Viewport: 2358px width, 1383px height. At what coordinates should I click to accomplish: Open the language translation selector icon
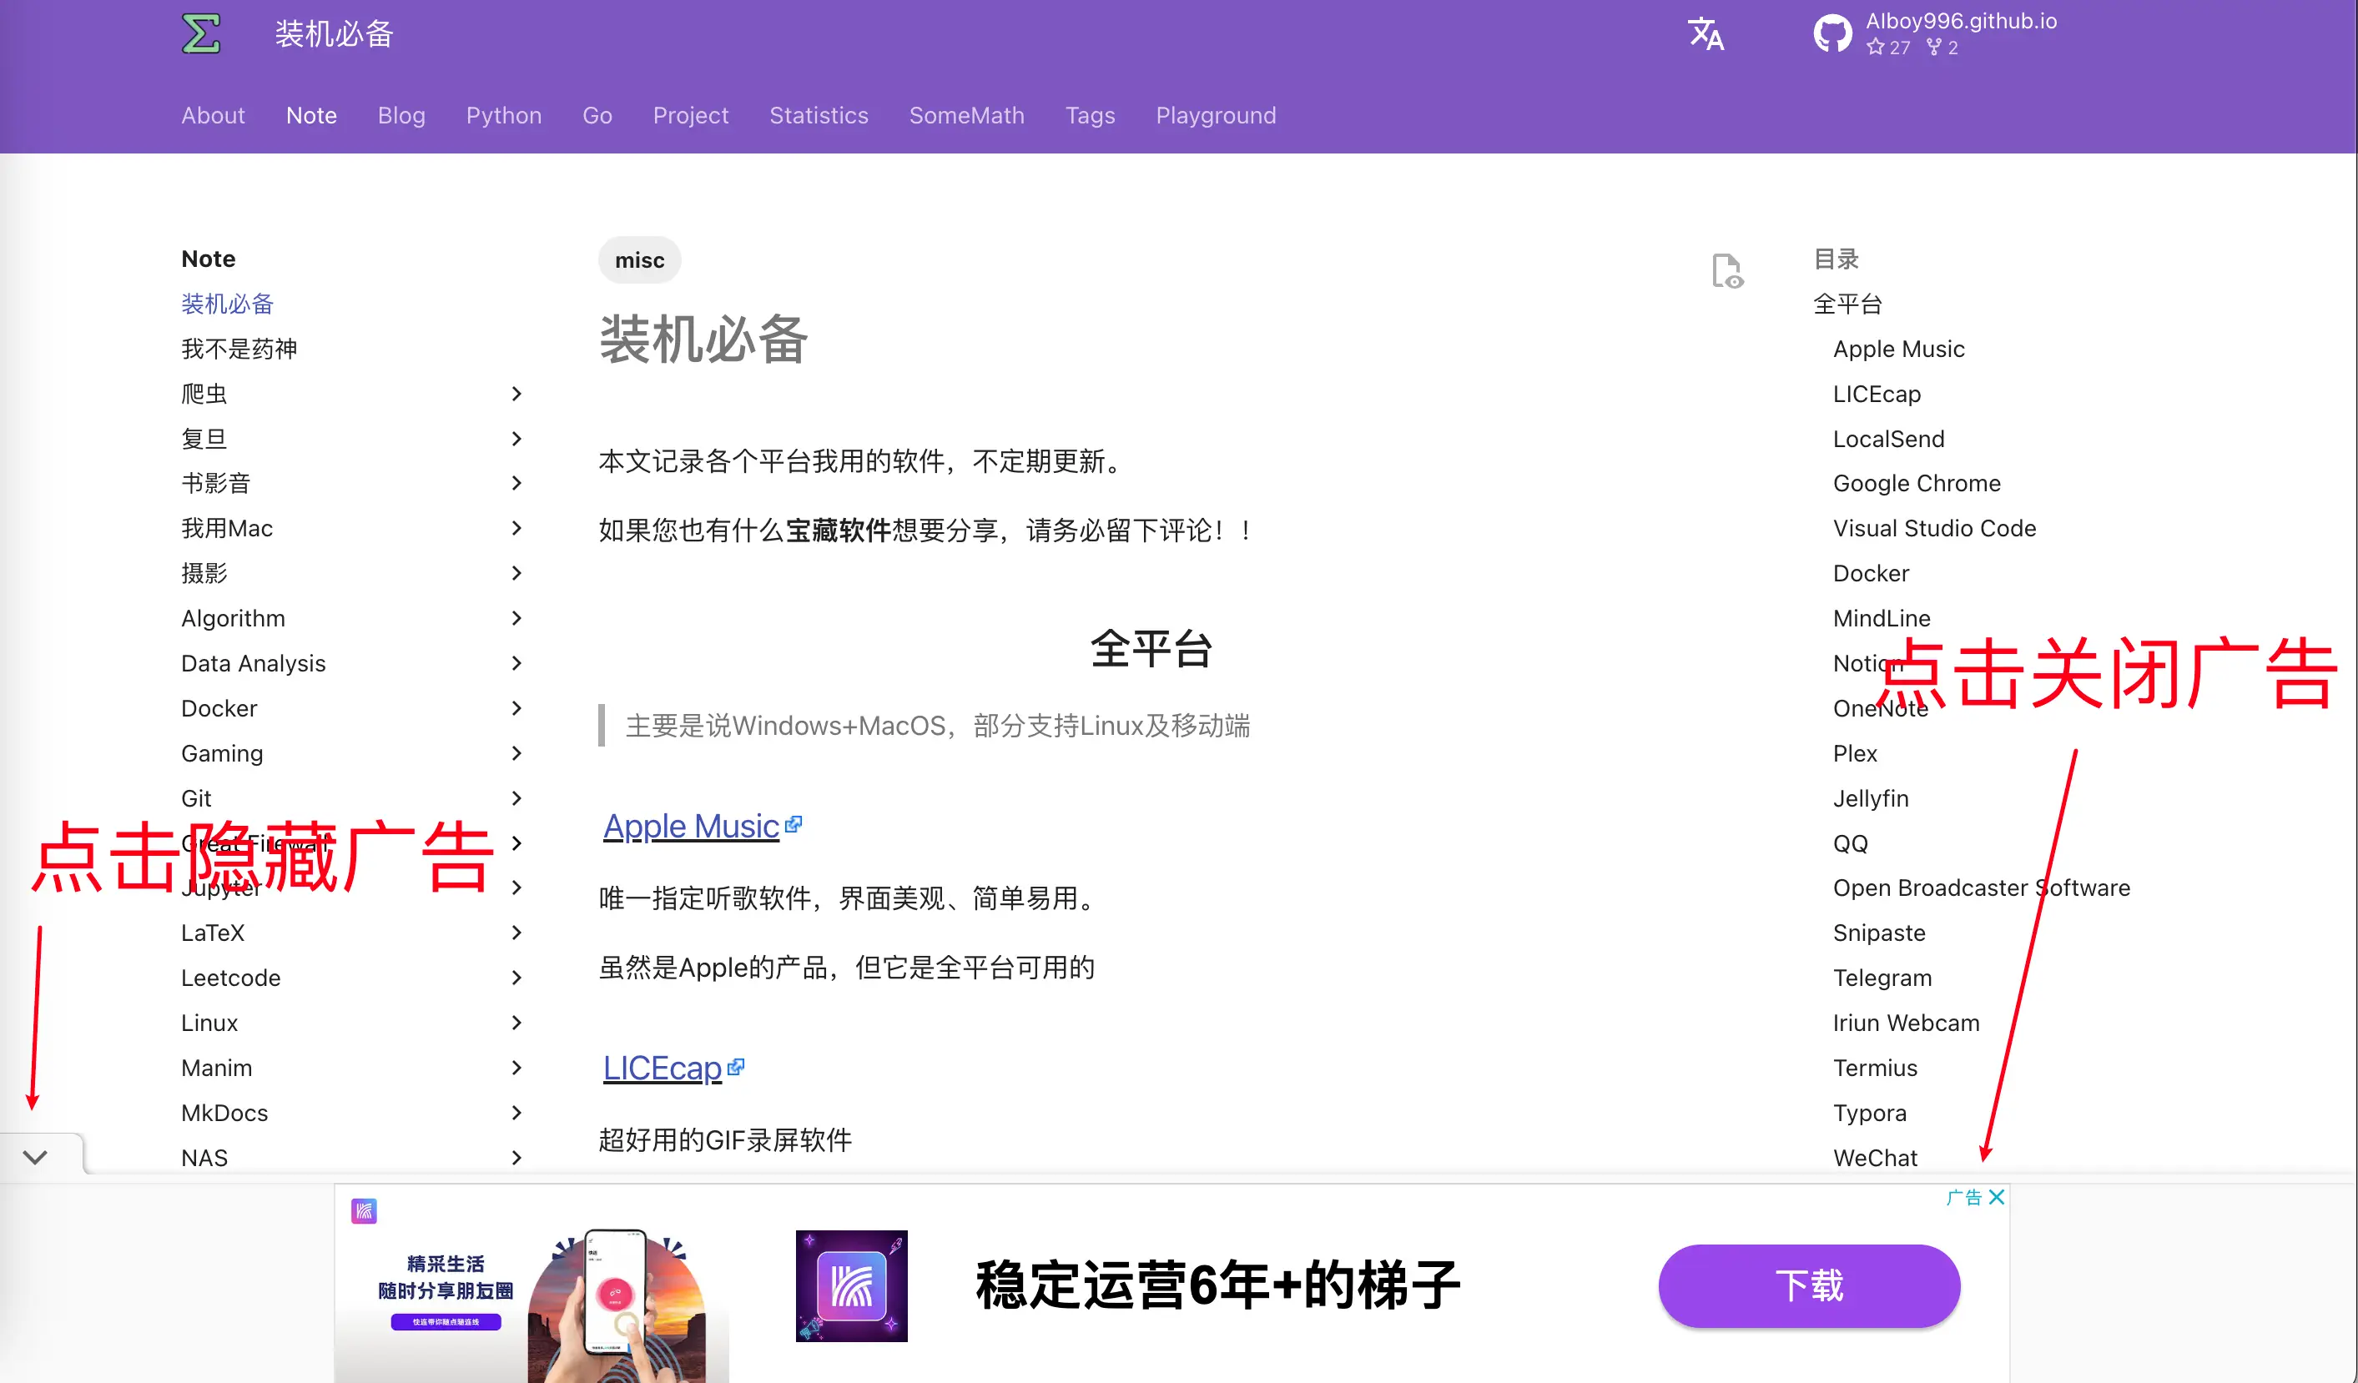pos(1705,35)
